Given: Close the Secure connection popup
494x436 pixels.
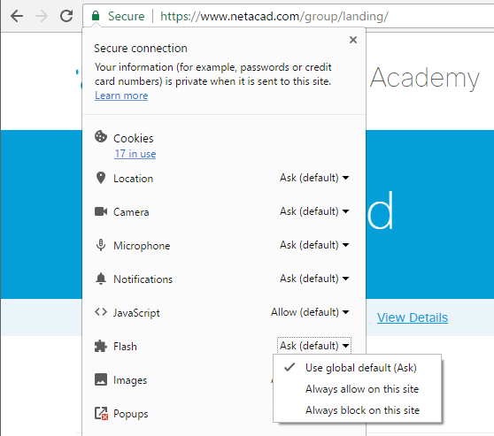Looking at the screenshot, I should [x=353, y=40].
